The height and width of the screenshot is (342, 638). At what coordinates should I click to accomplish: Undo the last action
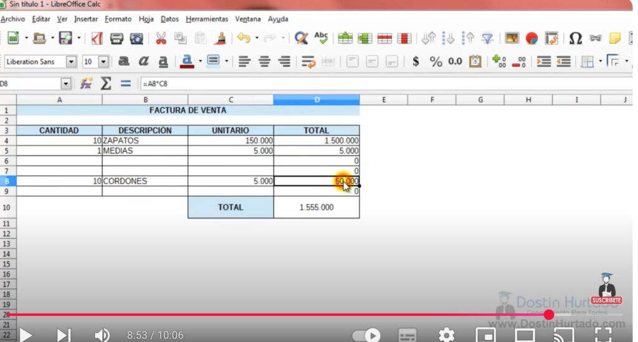(244, 38)
